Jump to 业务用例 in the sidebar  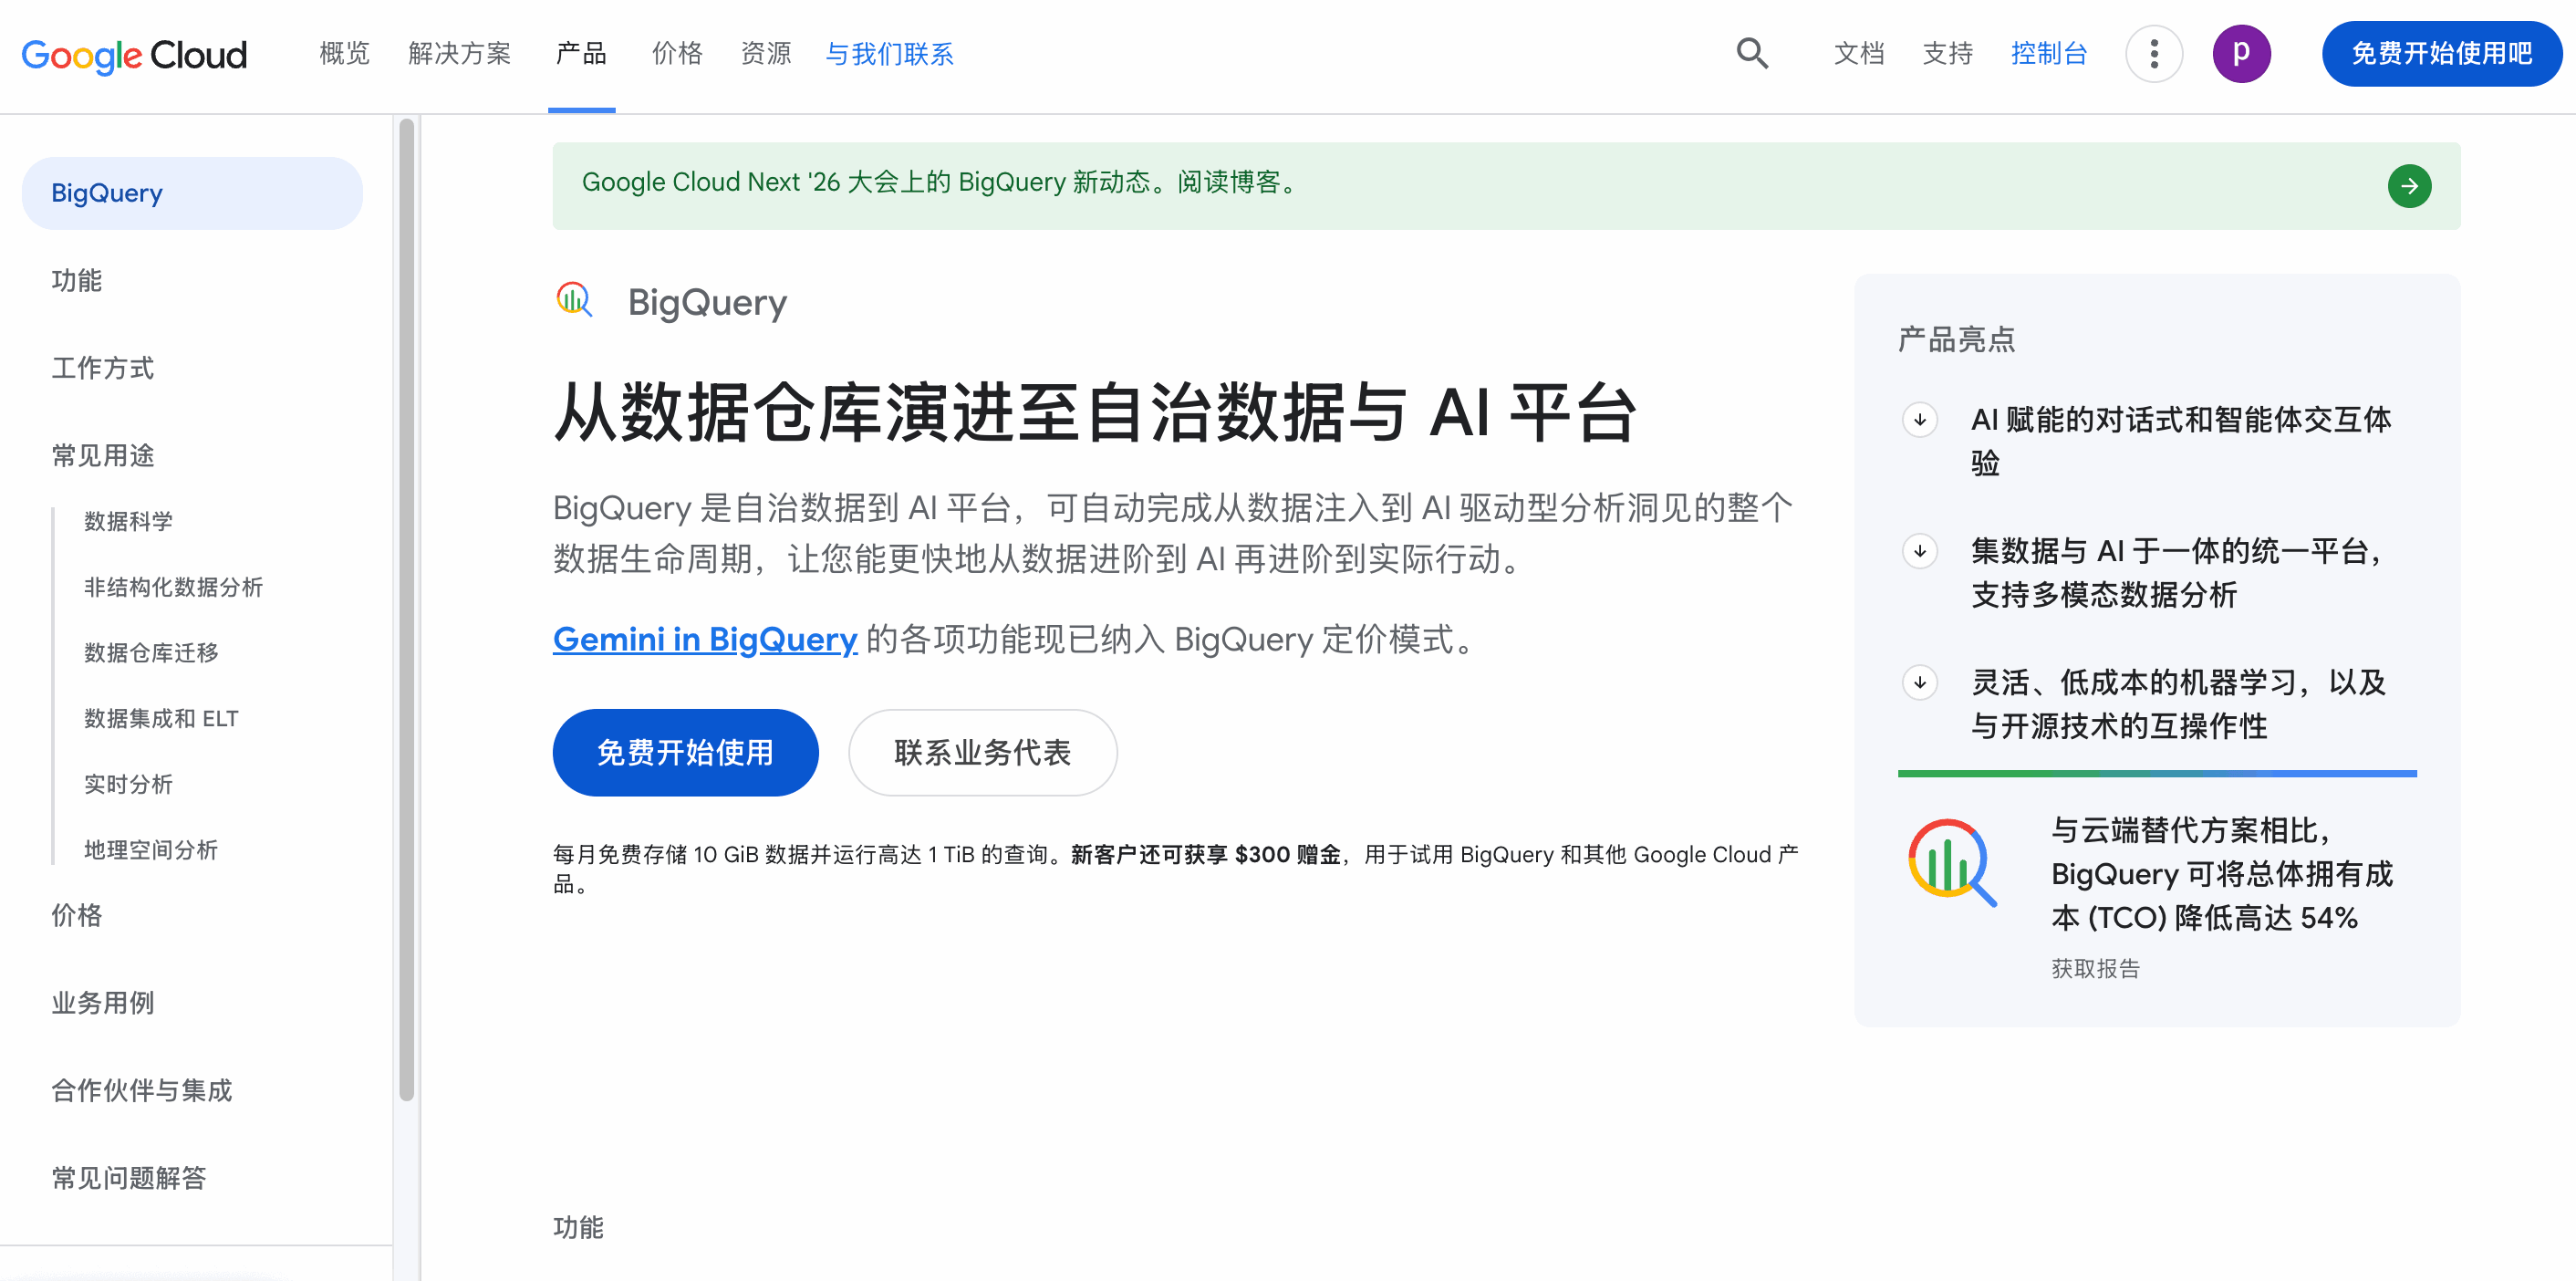[x=103, y=1003]
